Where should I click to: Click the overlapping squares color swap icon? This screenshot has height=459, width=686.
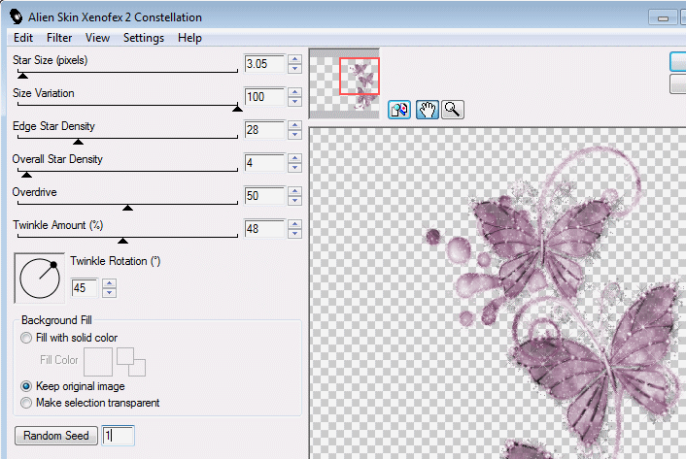[131, 362]
